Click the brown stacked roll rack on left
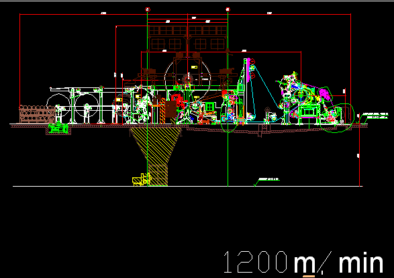This screenshot has width=394, height=278. pyautogui.click(x=37, y=114)
